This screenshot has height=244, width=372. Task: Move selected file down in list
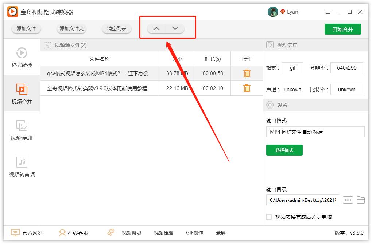click(175, 28)
